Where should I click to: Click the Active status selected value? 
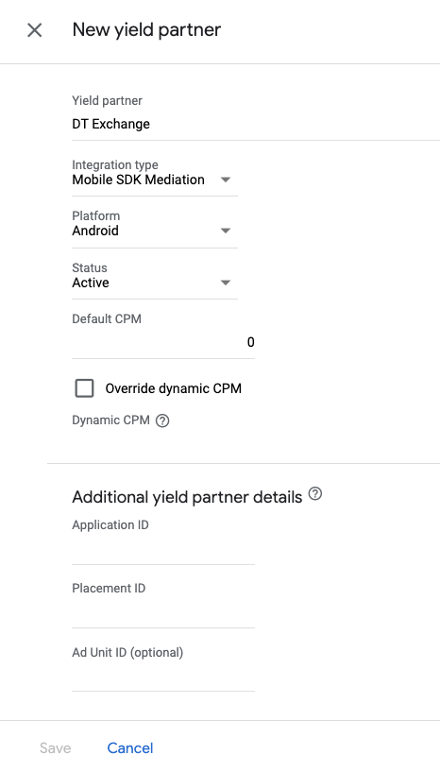pyautogui.click(x=91, y=283)
